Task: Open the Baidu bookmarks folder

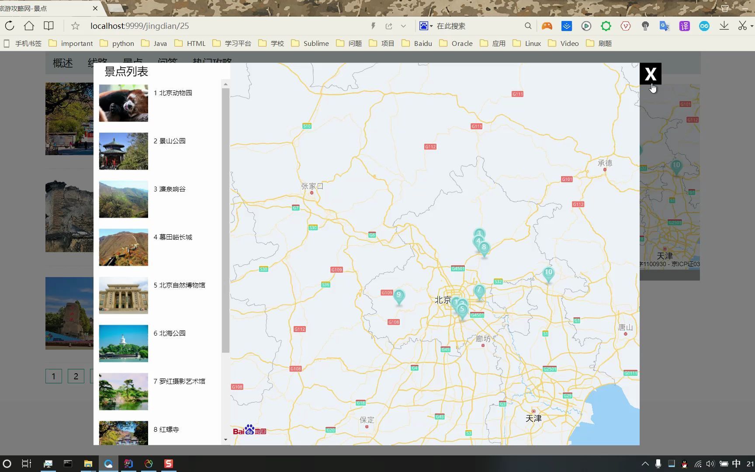Action: tap(417, 43)
